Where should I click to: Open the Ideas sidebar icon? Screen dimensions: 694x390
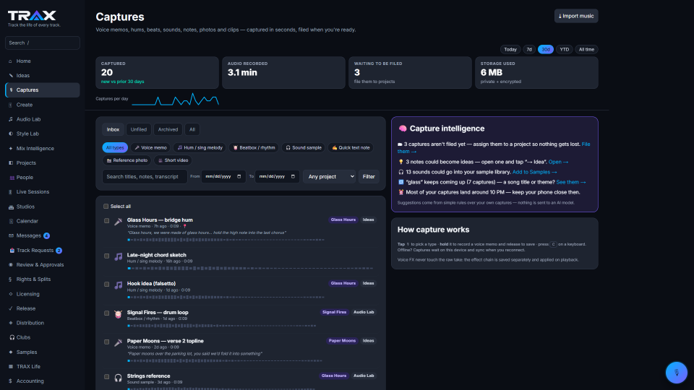(x=11, y=76)
